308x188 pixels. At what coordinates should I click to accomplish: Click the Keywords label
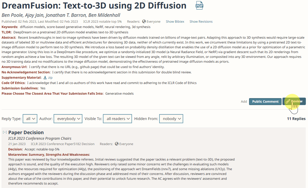10,27
